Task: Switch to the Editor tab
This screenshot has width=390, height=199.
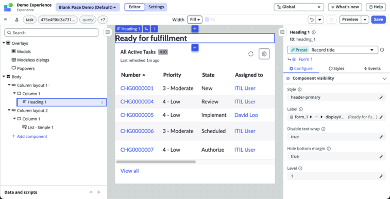Action: point(134,7)
